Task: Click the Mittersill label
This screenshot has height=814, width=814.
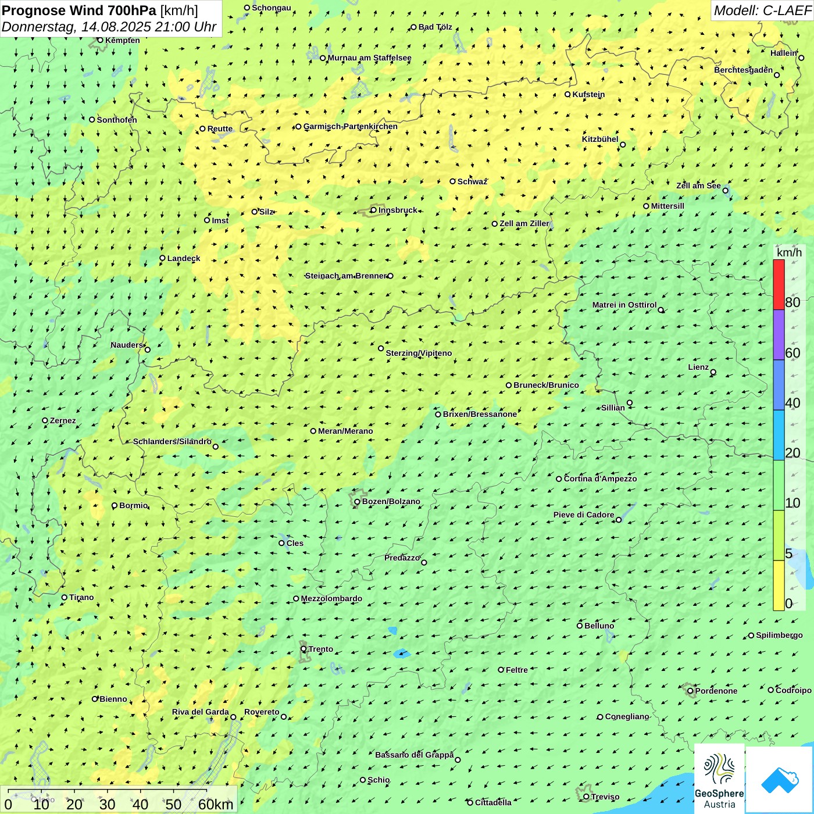Action: pyautogui.click(x=667, y=206)
